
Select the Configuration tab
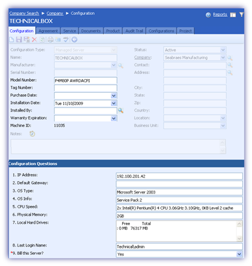click(21, 31)
